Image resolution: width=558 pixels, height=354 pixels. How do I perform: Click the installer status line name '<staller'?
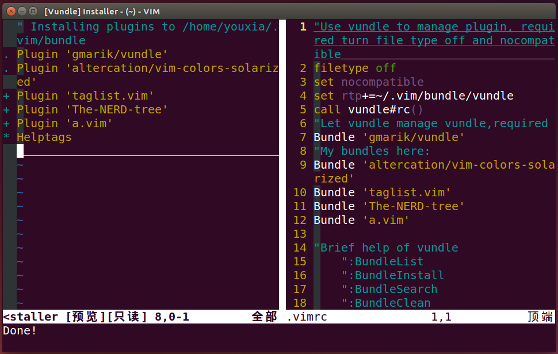(x=30, y=317)
